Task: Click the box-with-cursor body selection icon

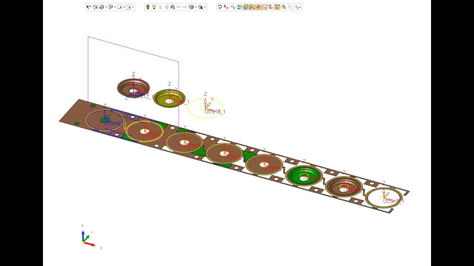Action: click(95, 7)
